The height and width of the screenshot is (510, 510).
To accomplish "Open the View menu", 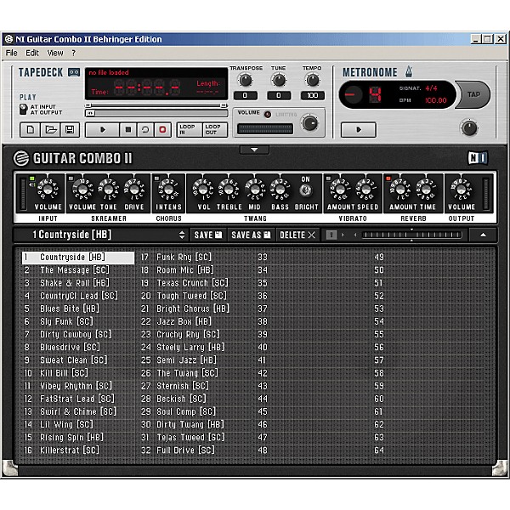I will [x=54, y=53].
